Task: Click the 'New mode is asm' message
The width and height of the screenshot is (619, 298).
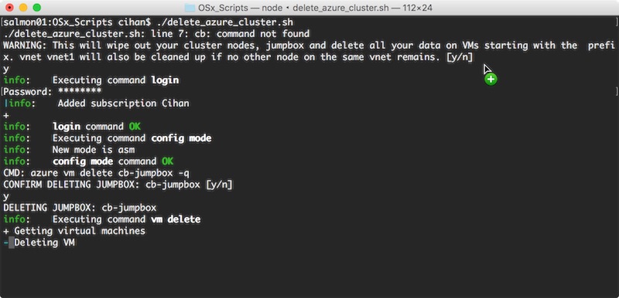Action: click(x=93, y=150)
